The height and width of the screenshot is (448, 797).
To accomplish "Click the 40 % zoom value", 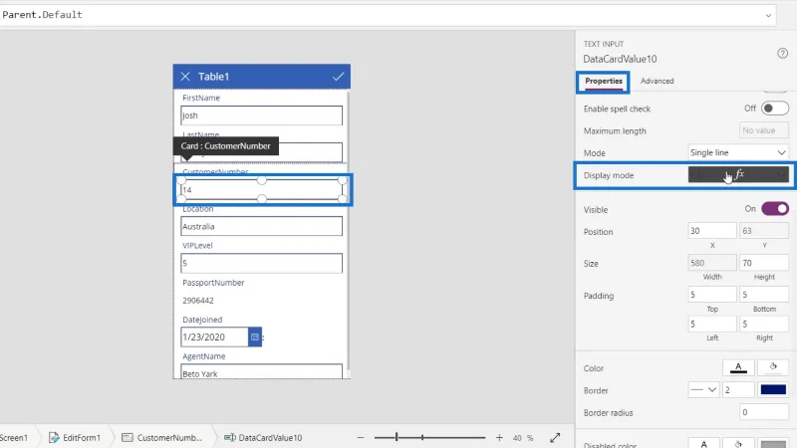I will click(x=523, y=437).
